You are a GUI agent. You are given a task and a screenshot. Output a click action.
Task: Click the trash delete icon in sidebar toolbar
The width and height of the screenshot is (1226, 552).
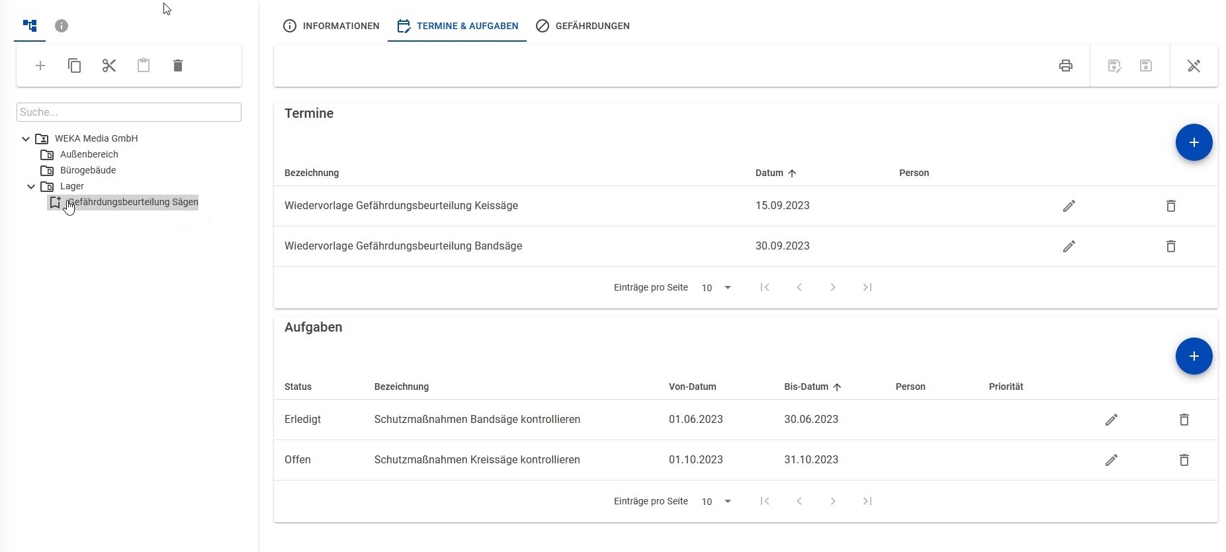(178, 66)
